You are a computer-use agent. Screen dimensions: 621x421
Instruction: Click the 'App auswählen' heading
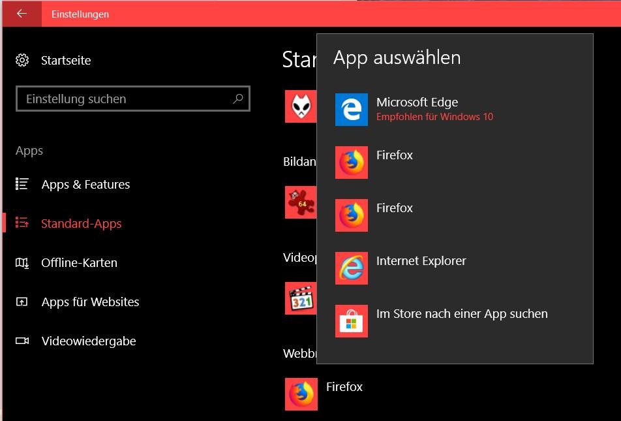point(397,58)
